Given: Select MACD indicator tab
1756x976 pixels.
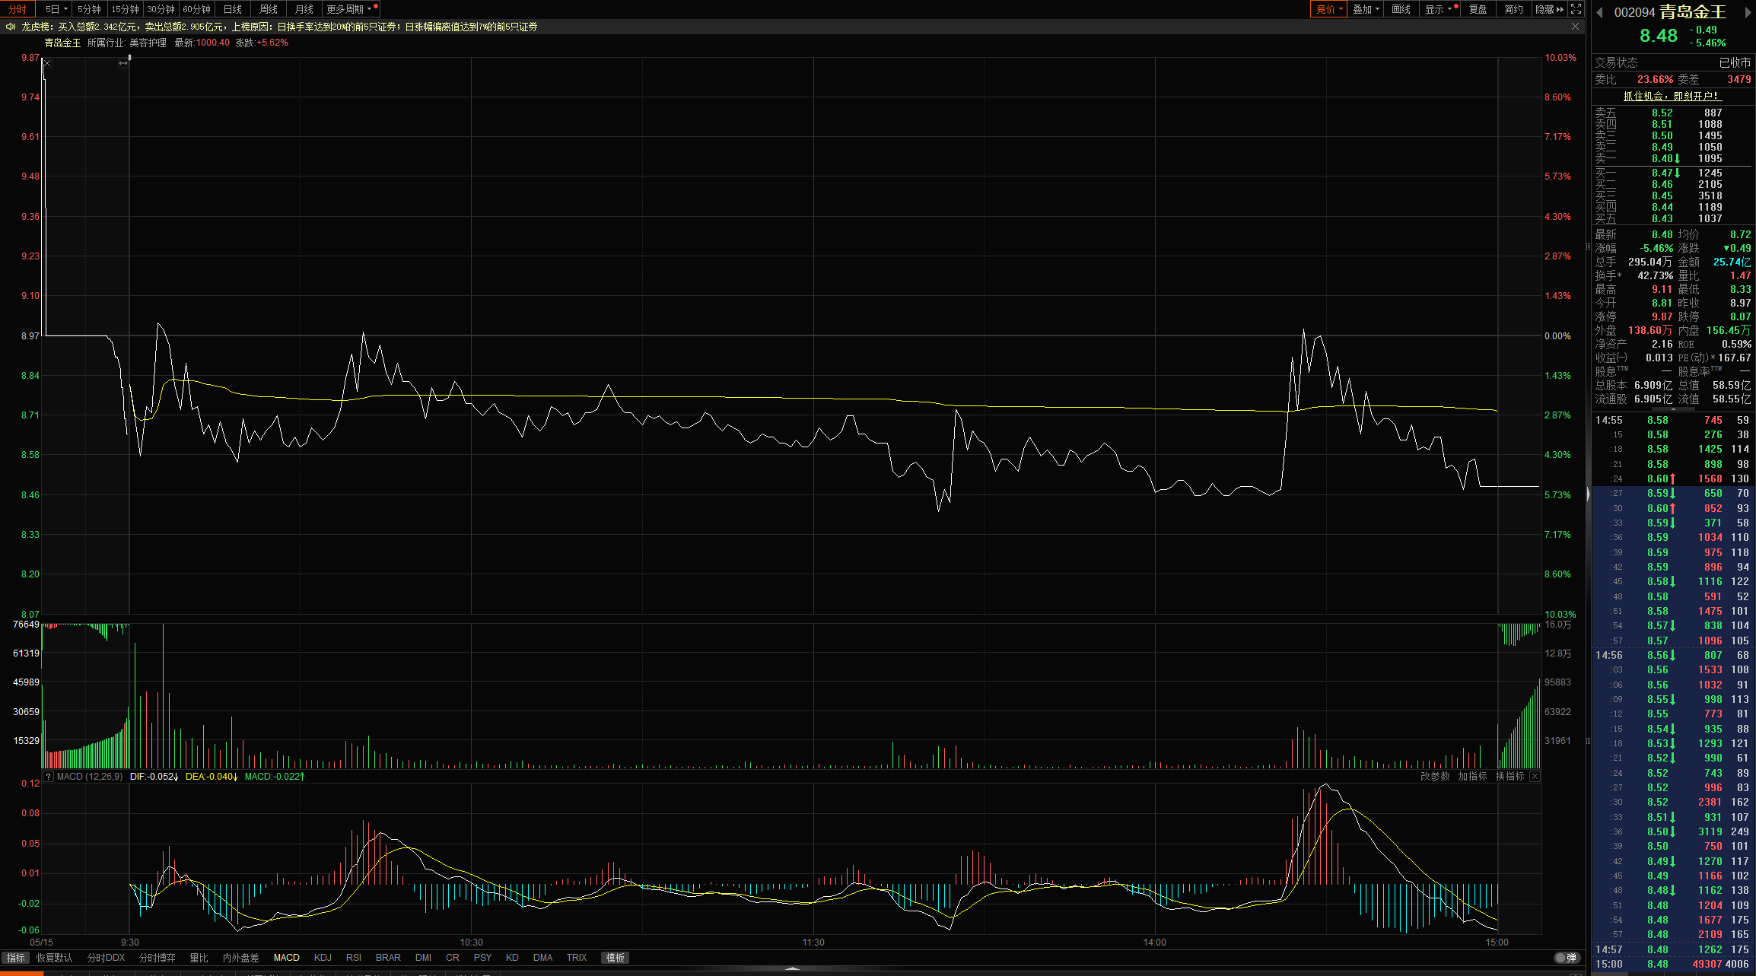Looking at the screenshot, I should pyautogui.click(x=287, y=958).
